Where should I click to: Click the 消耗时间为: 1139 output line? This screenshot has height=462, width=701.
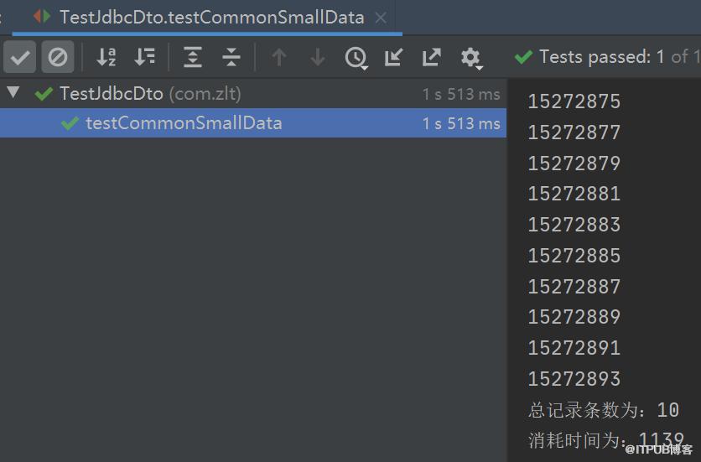[x=606, y=440]
